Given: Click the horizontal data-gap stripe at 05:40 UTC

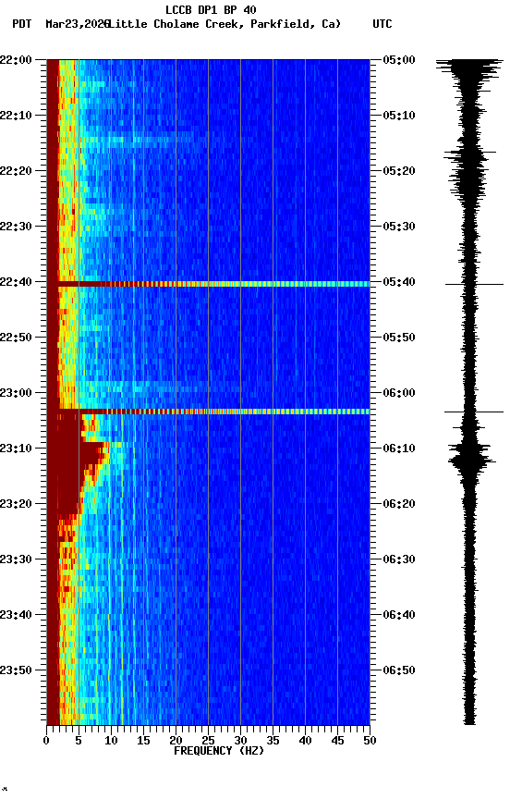Looking at the screenshot, I should tap(208, 284).
